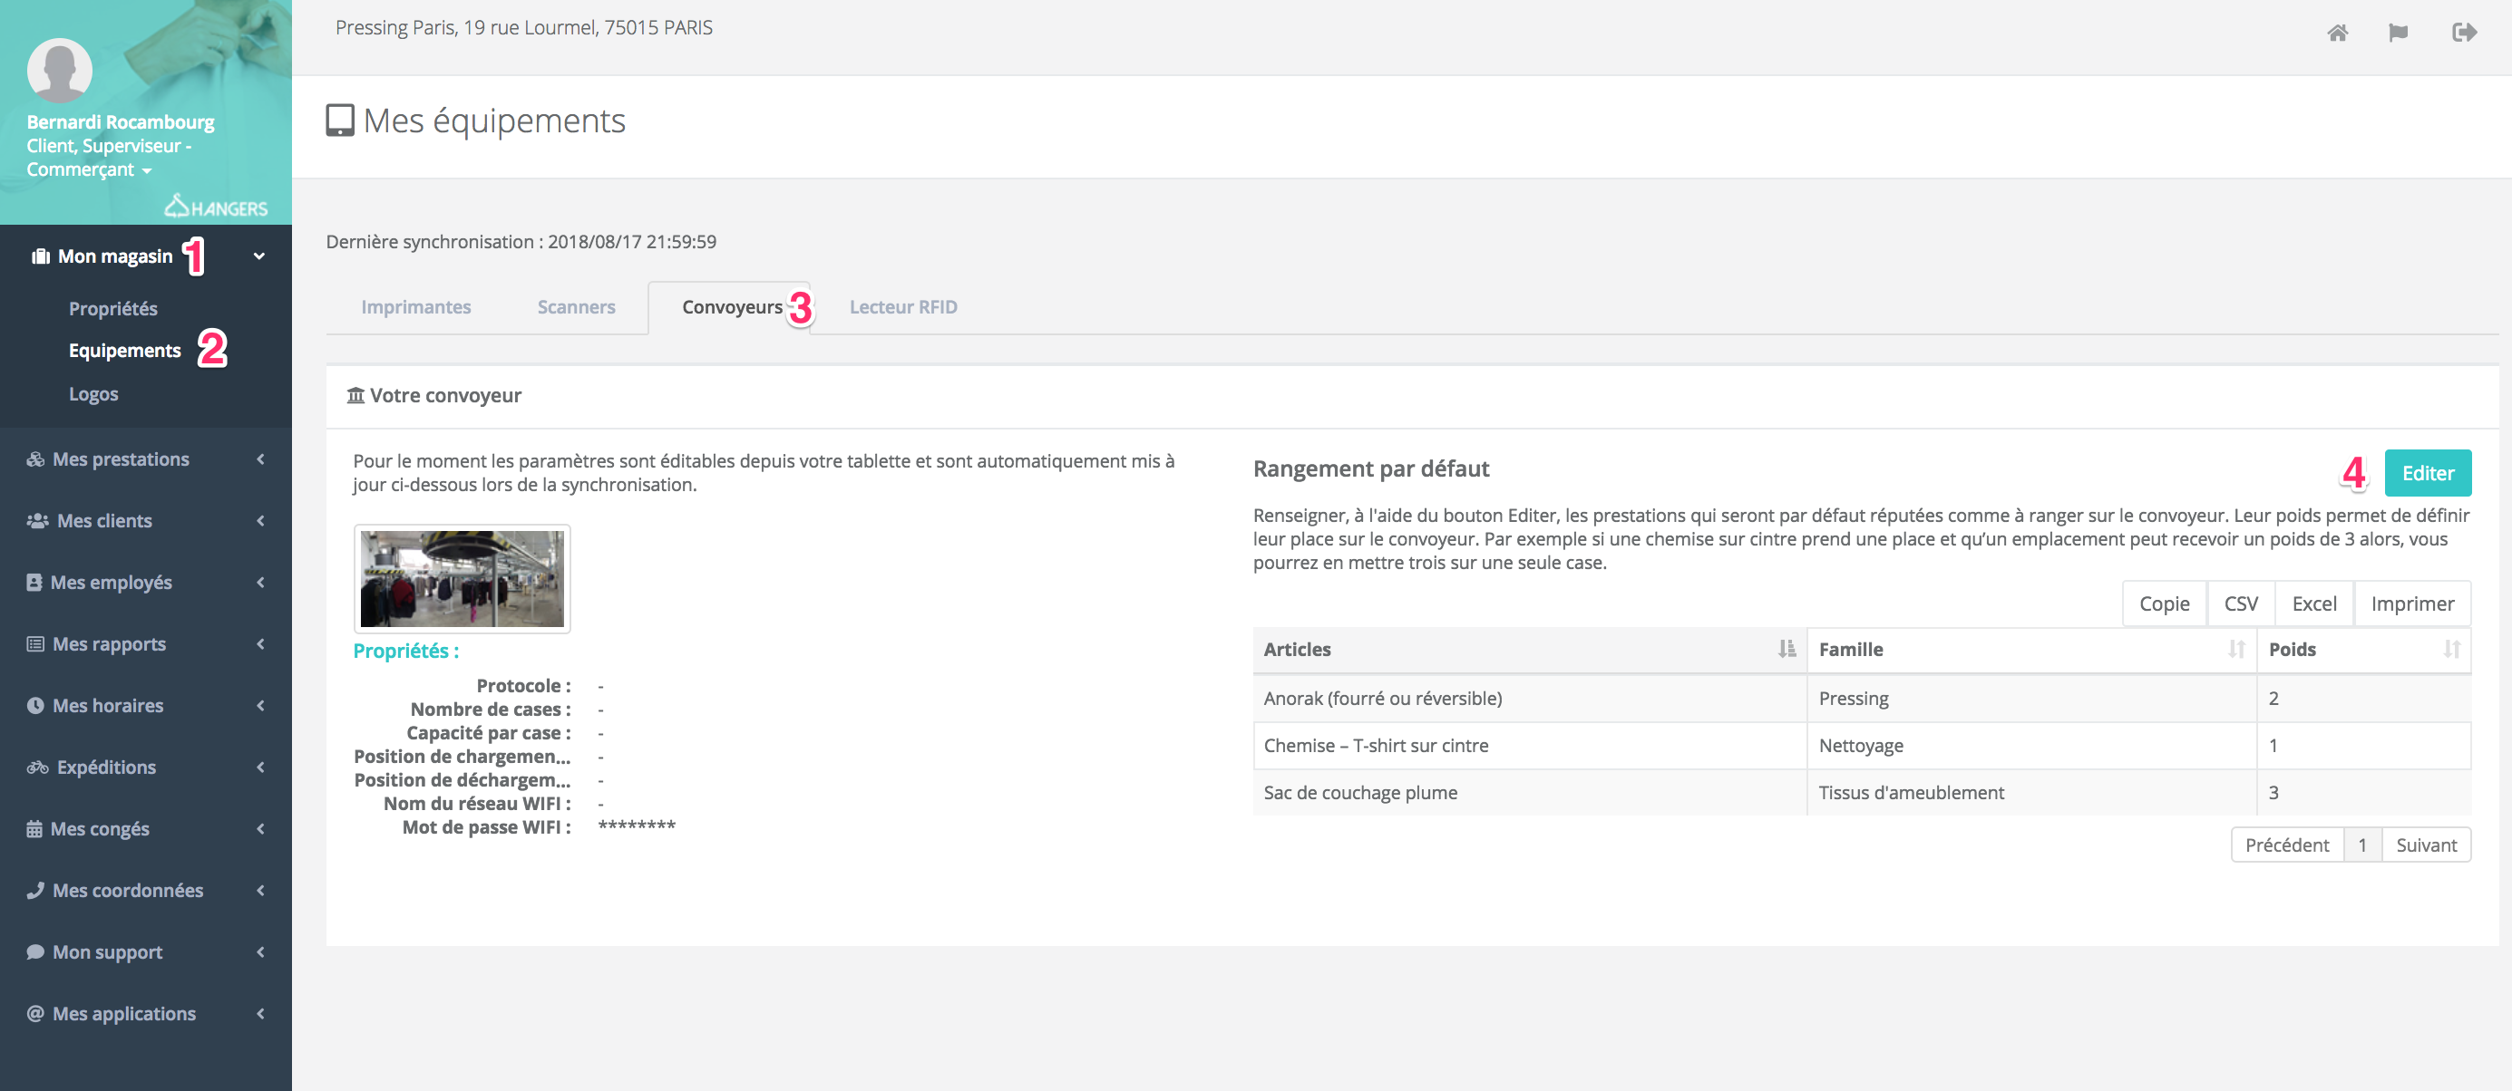This screenshot has height=1091, width=2512.
Task: Click the Mes employés badge icon
Action: click(34, 582)
